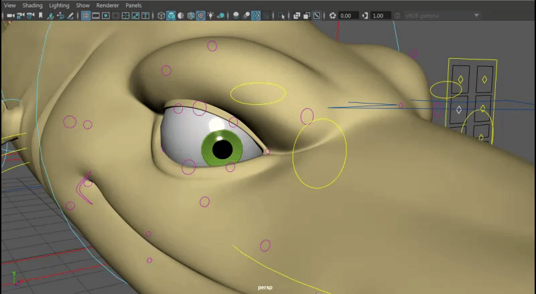Open Camera Attributes from the toolbar

click(30, 15)
